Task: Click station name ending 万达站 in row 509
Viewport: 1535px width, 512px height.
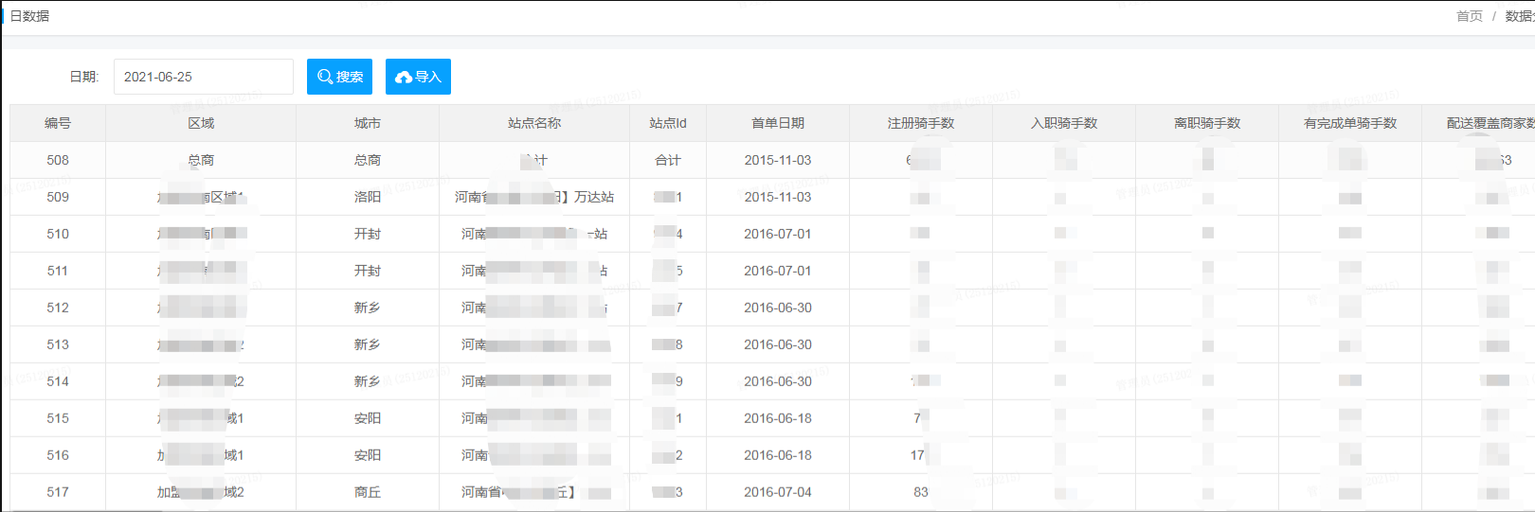Action: point(534,197)
